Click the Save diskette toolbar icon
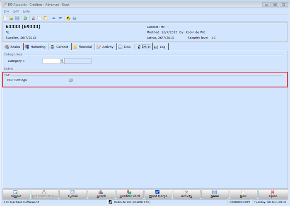 click(17, 18)
